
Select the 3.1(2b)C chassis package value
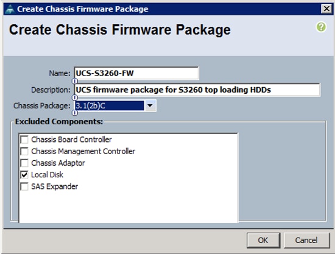click(110, 105)
